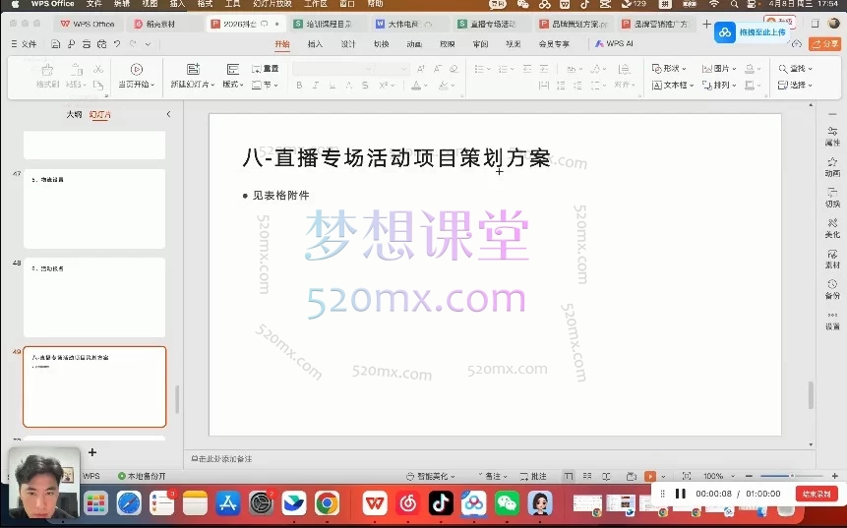Open font name combo box
Image resolution: width=847 pixels, height=528 pixels.
pos(333,69)
